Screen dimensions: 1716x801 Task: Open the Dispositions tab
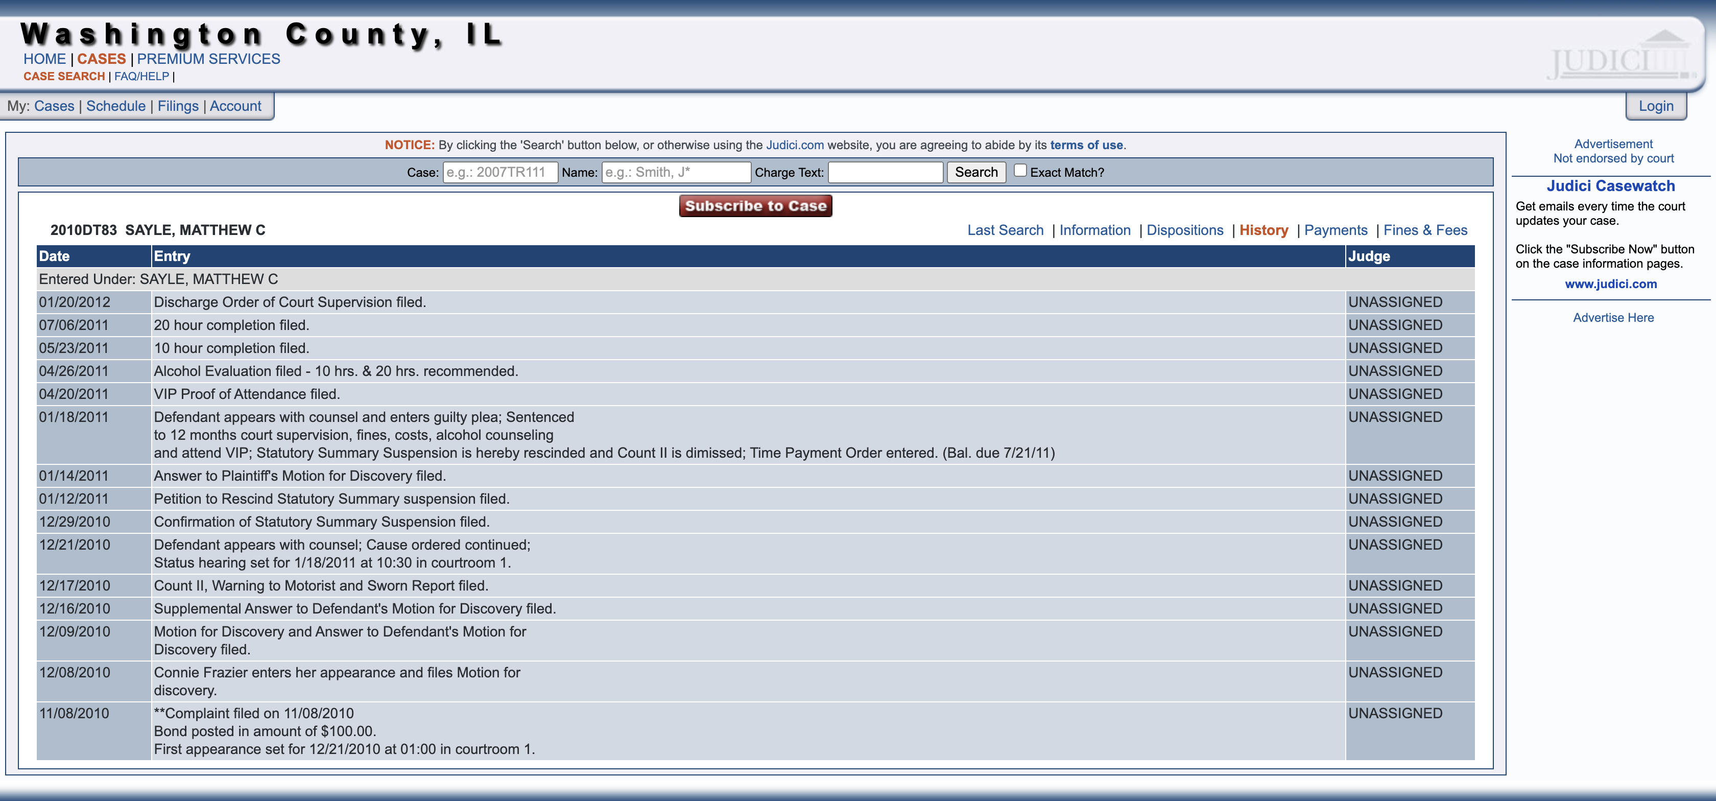1184,230
